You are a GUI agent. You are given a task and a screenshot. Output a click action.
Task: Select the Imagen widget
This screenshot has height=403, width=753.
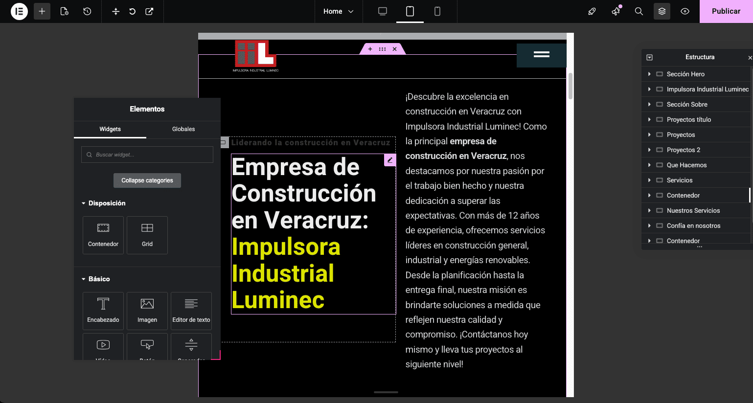coord(147,311)
